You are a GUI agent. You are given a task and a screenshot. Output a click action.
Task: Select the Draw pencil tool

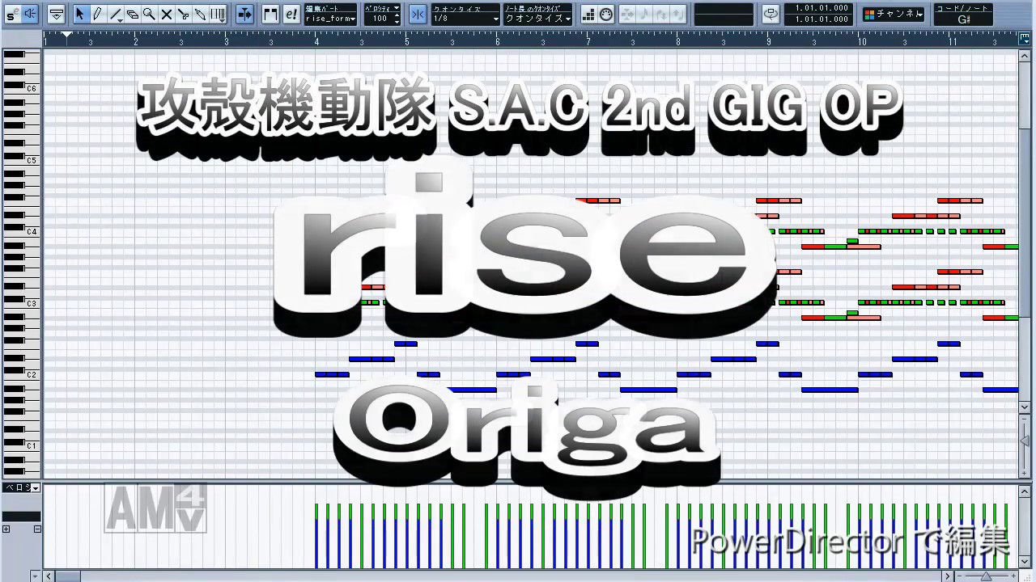coord(97,14)
